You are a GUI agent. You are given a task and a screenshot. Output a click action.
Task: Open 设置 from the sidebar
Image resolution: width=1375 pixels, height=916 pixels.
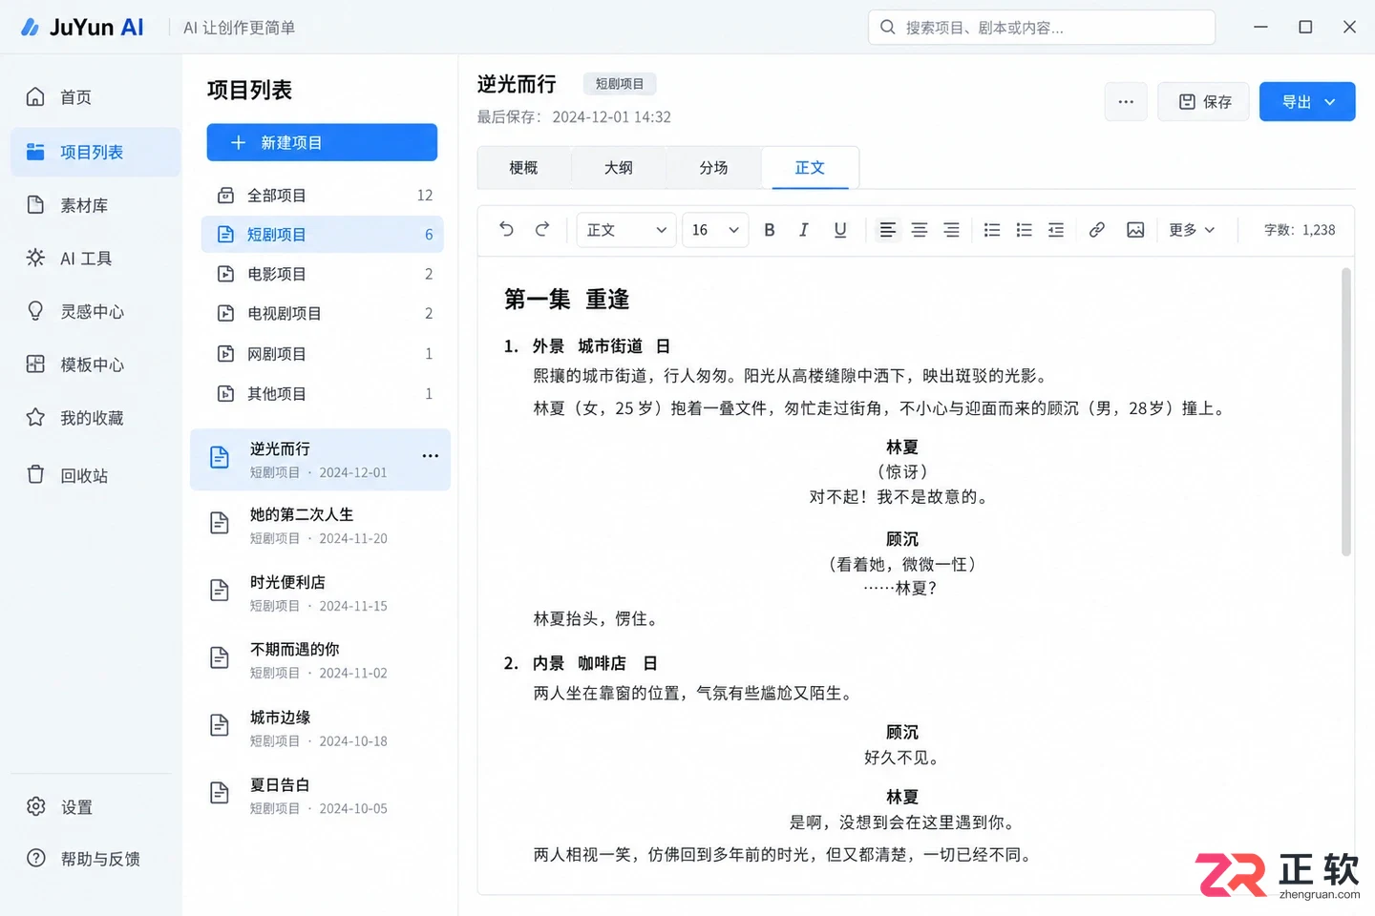(95, 807)
